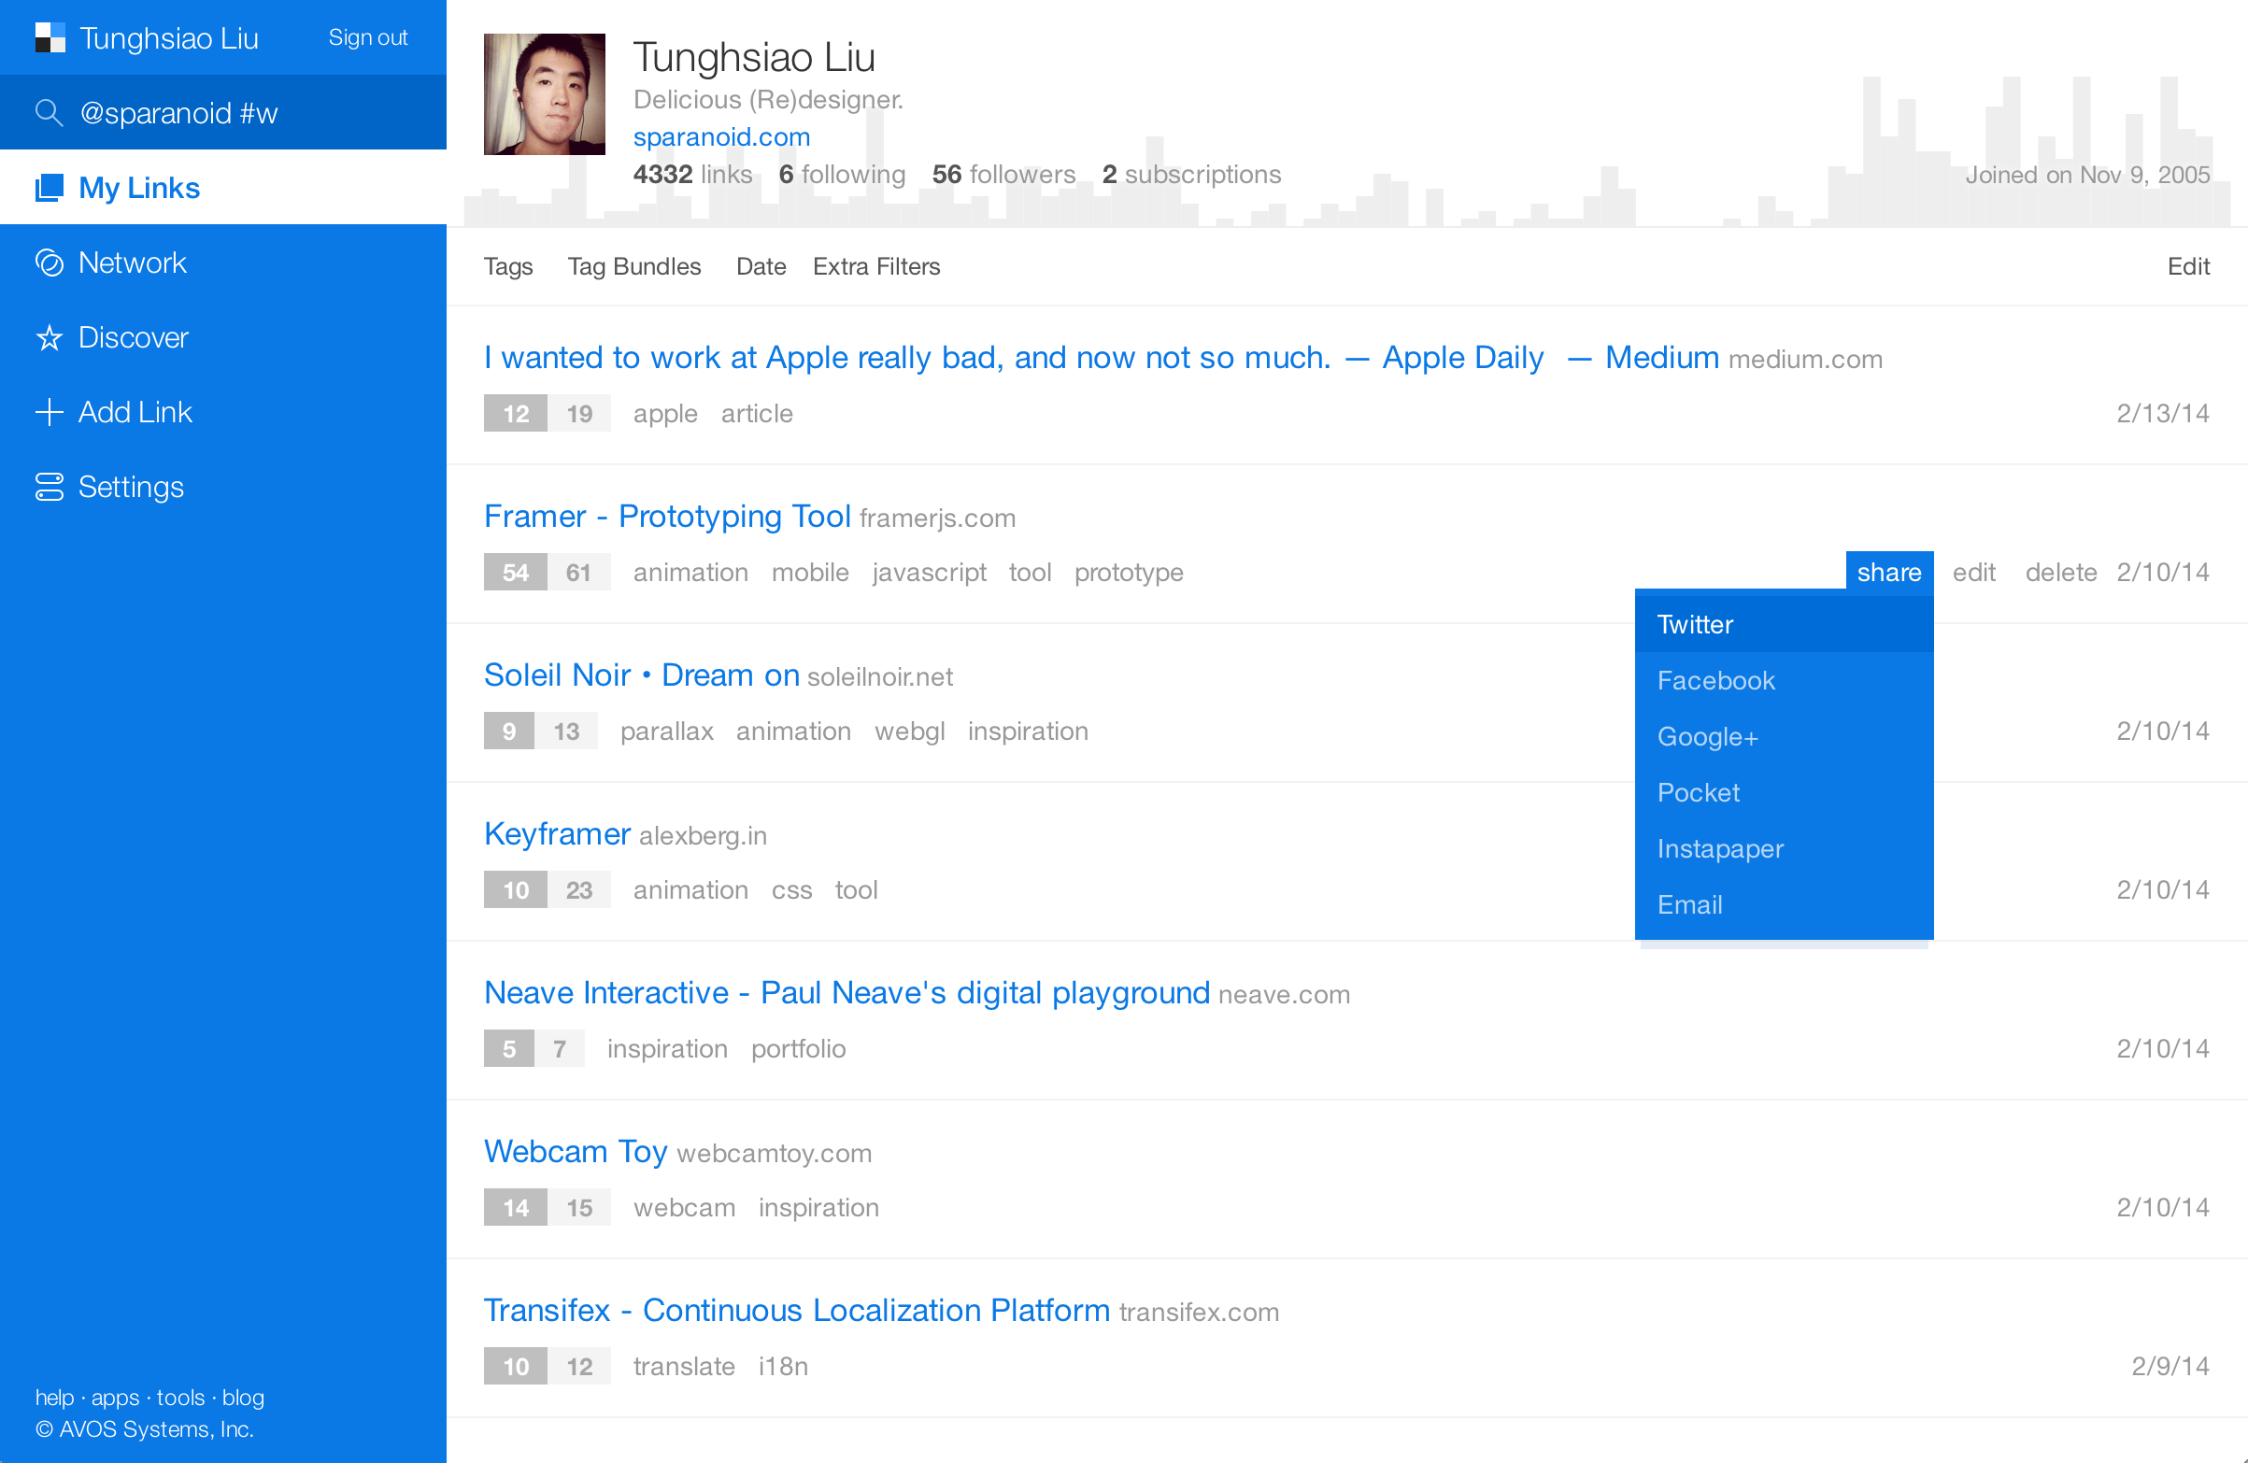Toggle the share dropdown on Framer
Screen dimensions: 2248x1463
[x=1889, y=572]
